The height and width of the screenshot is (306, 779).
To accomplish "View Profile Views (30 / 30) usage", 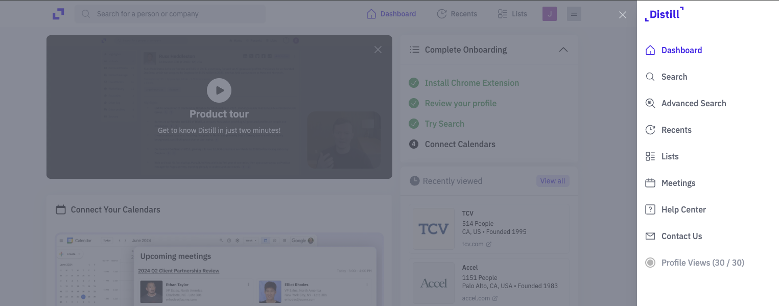I will point(702,263).
